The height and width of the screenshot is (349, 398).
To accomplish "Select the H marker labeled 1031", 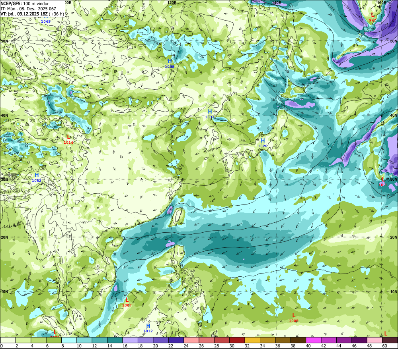I will pyautogui.click(x=210, y=112).
